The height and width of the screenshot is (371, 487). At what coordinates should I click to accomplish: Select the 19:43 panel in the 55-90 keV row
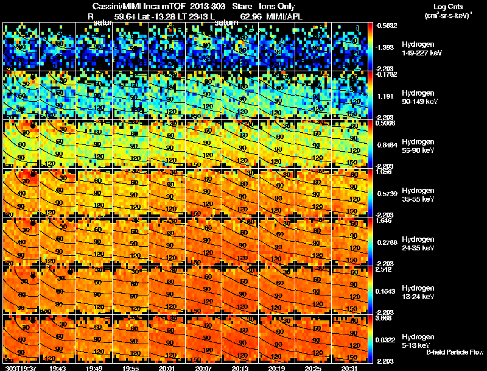[57, 144]
